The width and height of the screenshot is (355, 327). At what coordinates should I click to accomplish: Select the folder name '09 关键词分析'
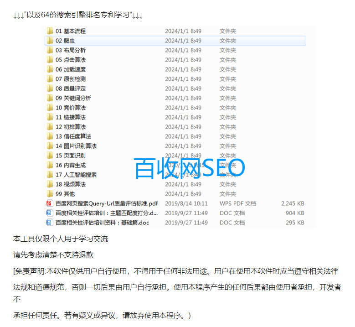73,98
